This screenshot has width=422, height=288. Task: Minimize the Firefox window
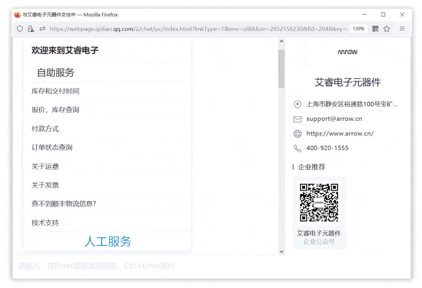click(365, 14)
